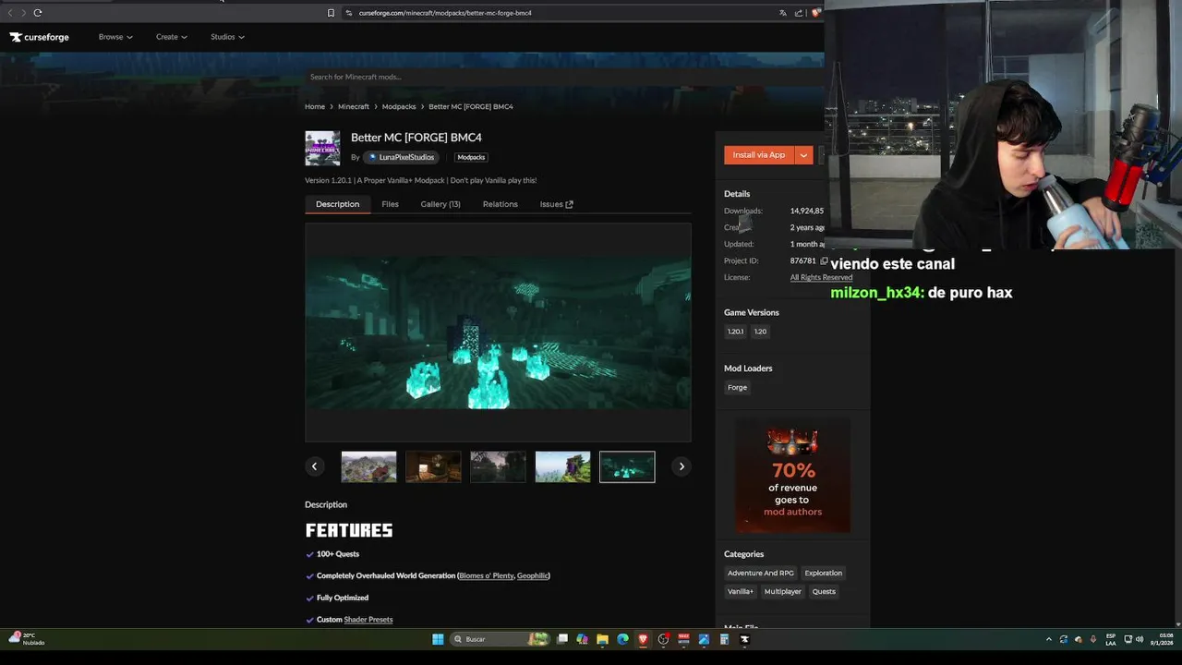Image resolution: width=1182 pixels, height=665 pixels.
Task: Open the Browse dropdown menu
Action: coord(115,37)
